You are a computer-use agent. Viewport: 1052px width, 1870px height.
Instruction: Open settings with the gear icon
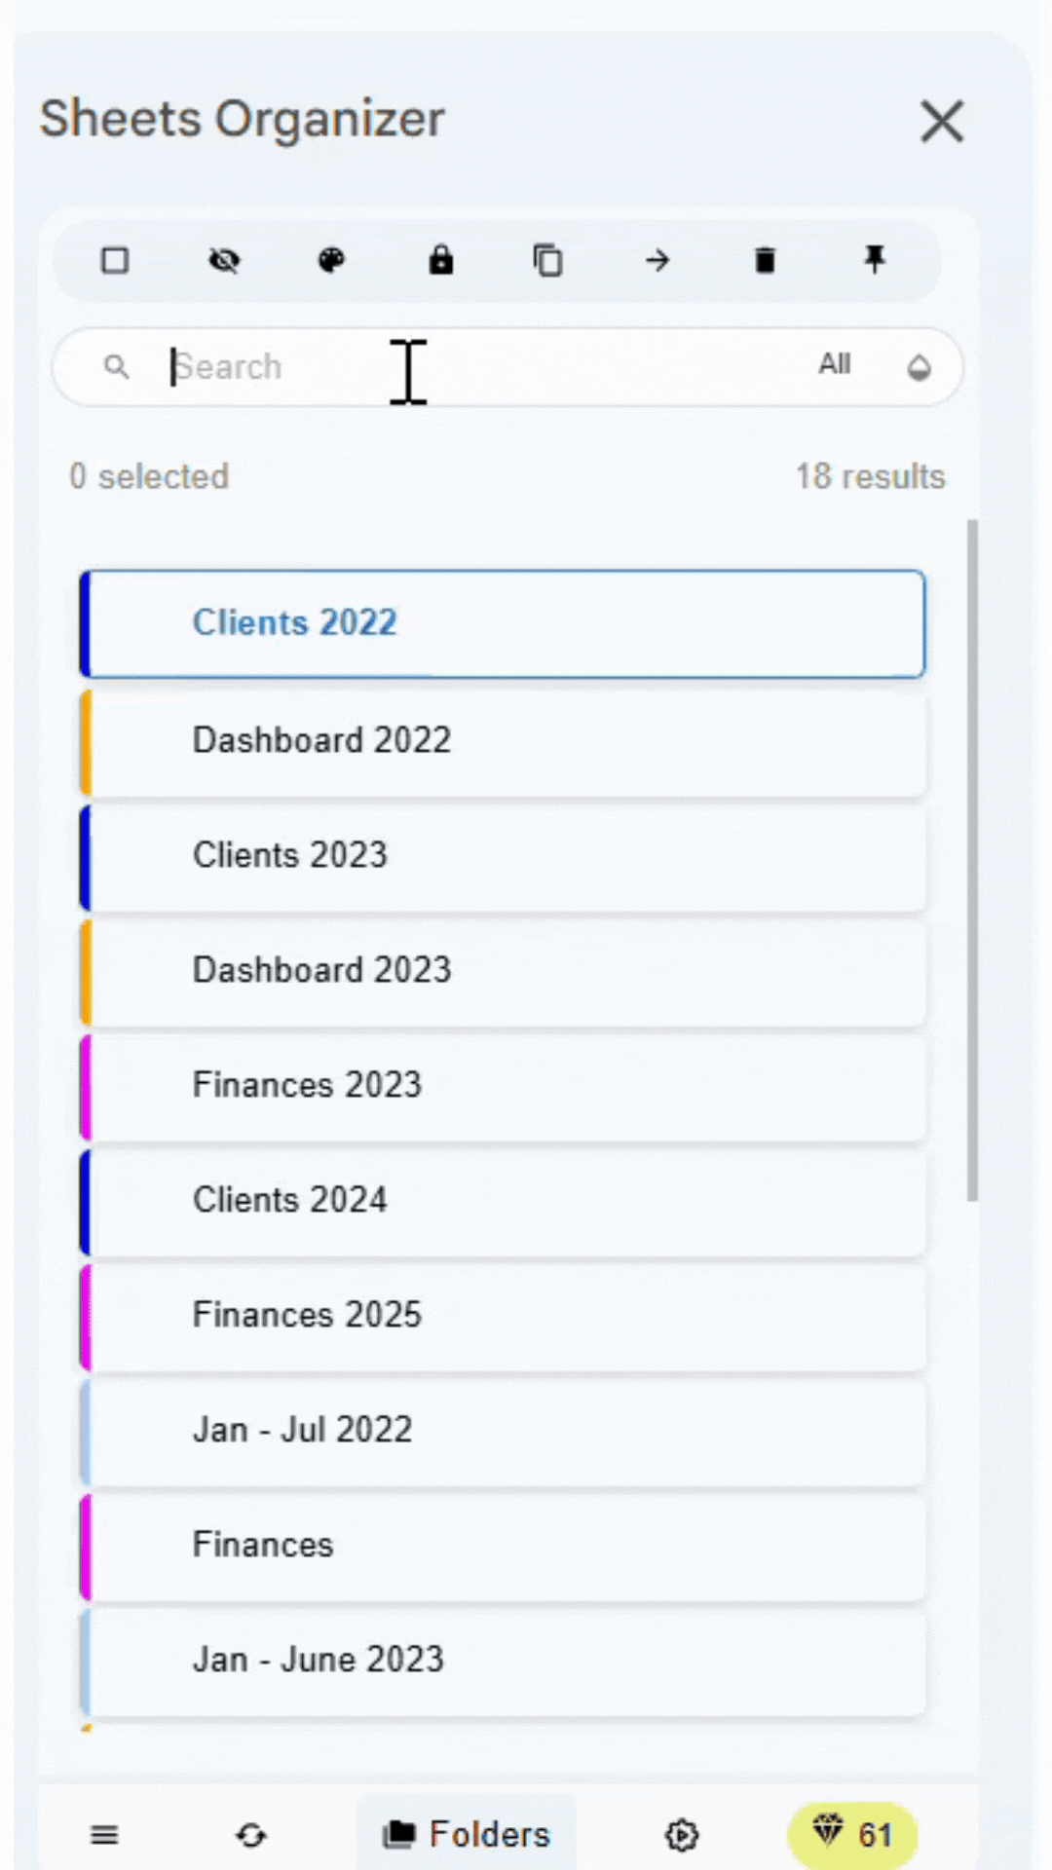click(681, 1835)
